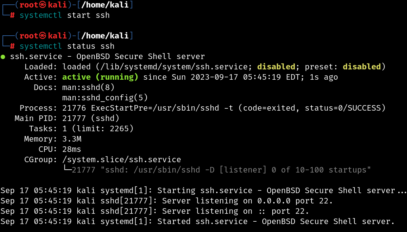Click the 'CPU: 28ms' value
Screen dimensions: 407x232
72,150
